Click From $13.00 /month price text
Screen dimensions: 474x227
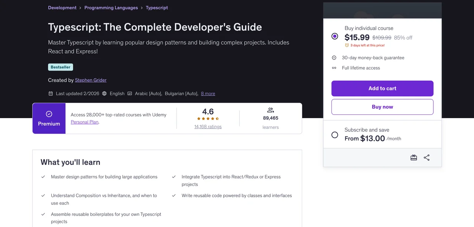click(373, 138)
